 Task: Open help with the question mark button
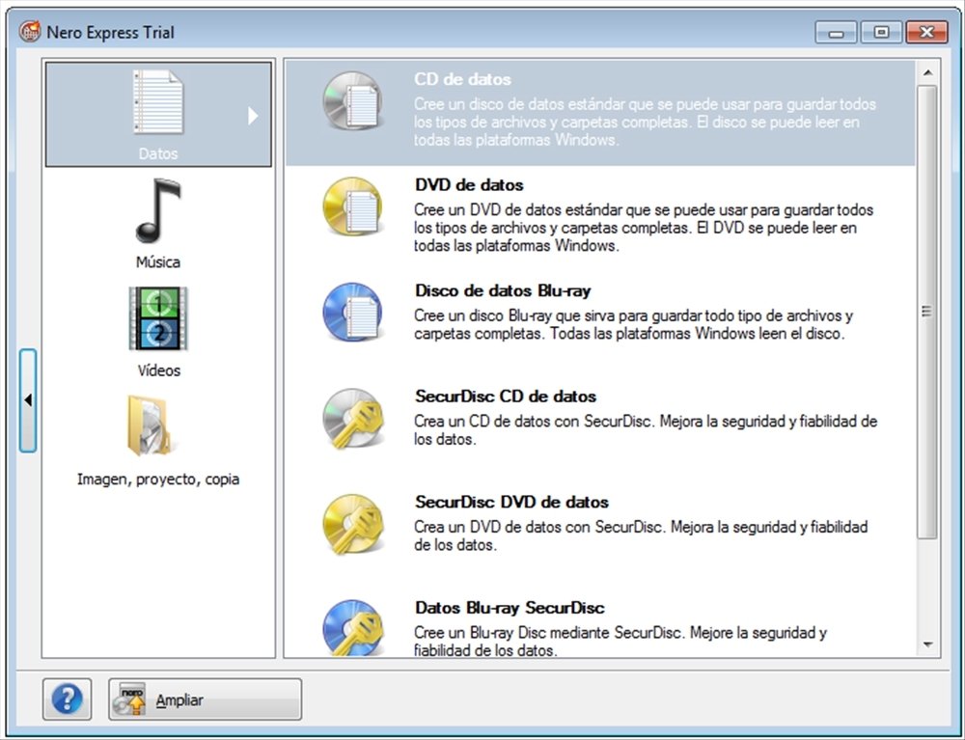[68, 699]
